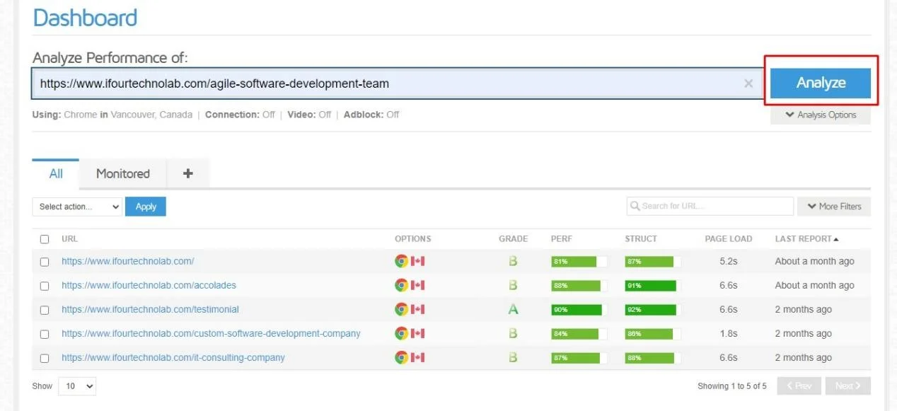Open the testimonial URL report link
Viewport: 897px width, 411px height.
coord(150,309)
